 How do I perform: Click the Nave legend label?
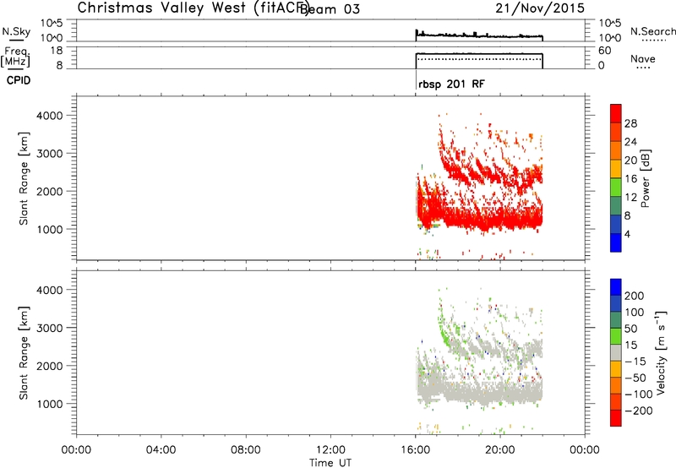pos(643,58)
